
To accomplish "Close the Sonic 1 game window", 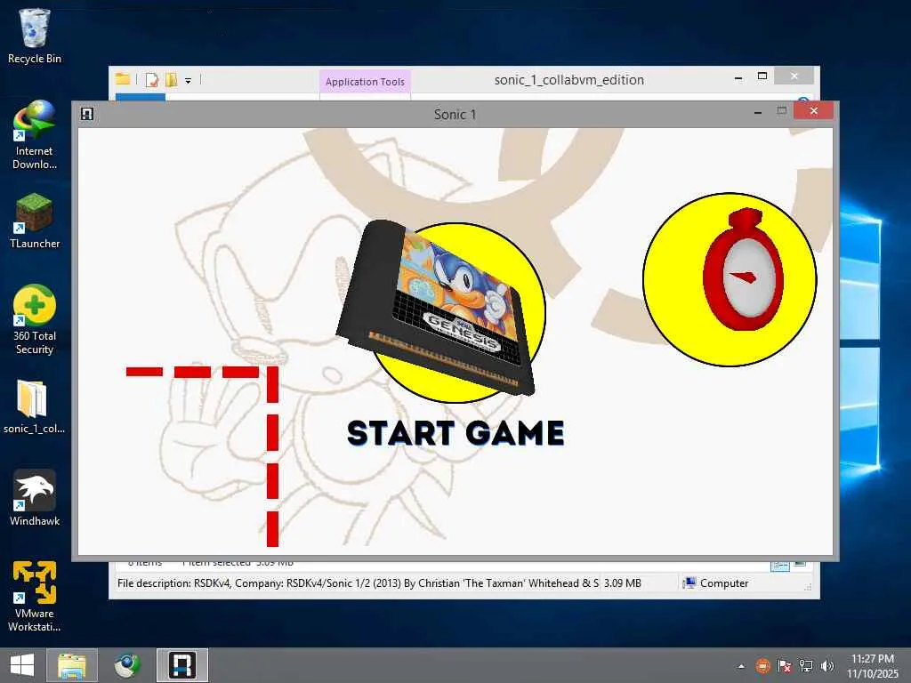I will tap(813, 110).
